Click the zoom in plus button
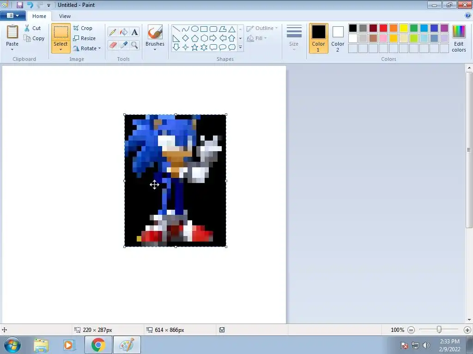 pyautogui.click(x=467, y=330)
